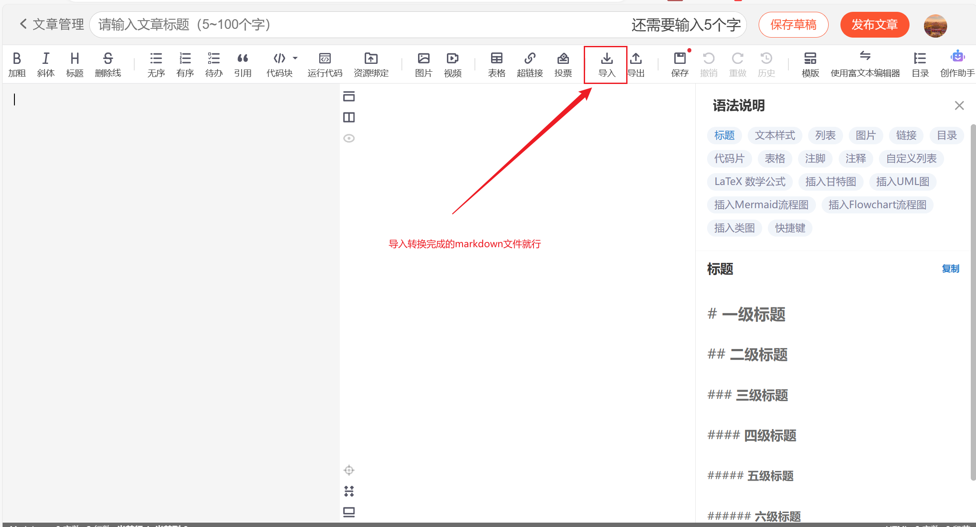Toggle editor-only layout in the side margin
976x527 pixels.
point(349,97)
